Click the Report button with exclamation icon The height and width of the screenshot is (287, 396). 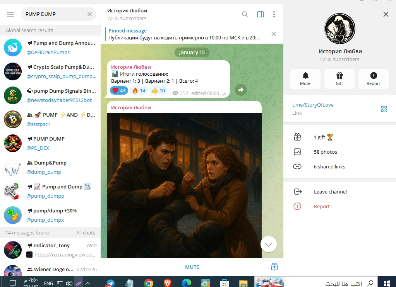373,79
